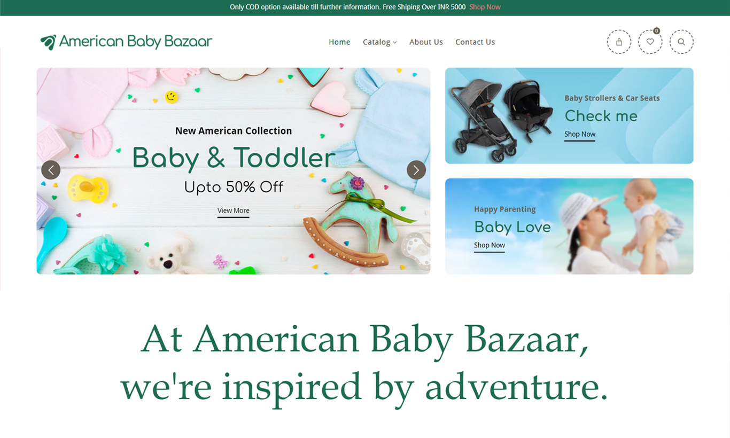730x438 pixels.
Task: Click Shop Now under Check me
Action: coord(580,135)
